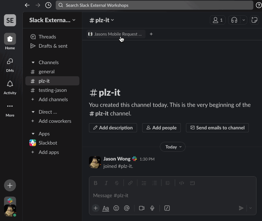Click the Add description button

pyautogui.click(x=113, y=128)
